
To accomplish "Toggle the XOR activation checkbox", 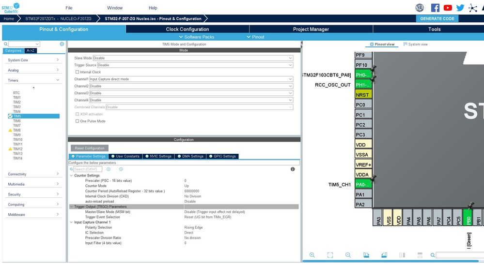I will click(77, 114).
